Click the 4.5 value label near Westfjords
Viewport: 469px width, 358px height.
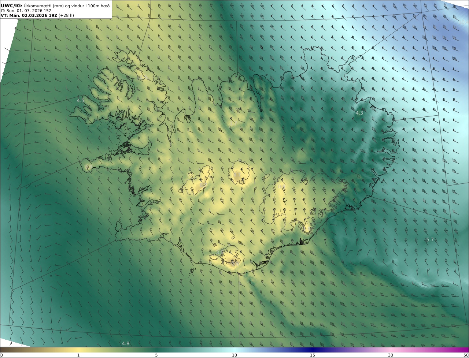[81, 100]
